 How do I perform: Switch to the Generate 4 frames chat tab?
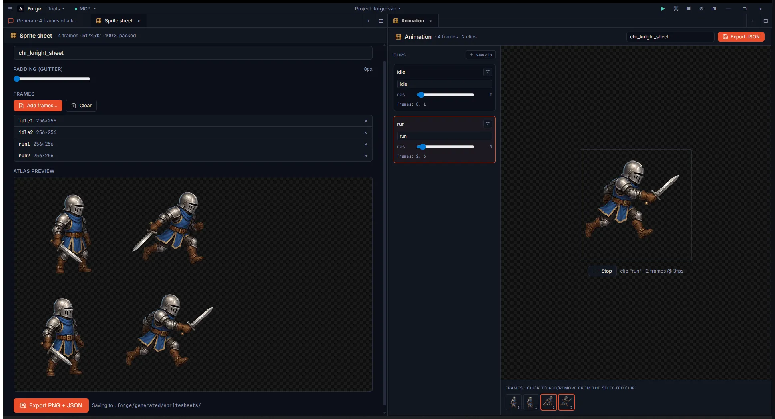(x=47, y=21)
